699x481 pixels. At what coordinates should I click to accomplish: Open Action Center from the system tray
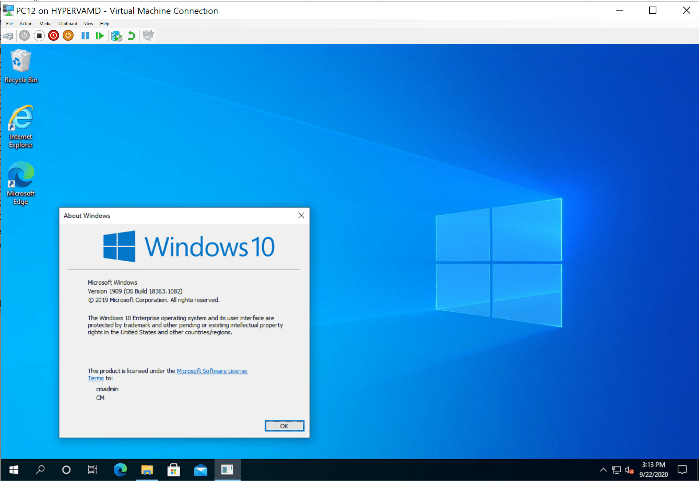tap(682, 470)
